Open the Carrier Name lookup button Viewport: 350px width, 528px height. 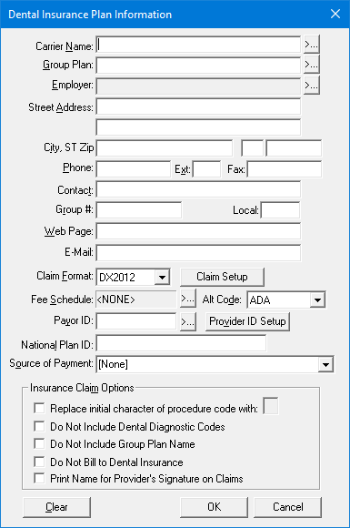(311, 45)
